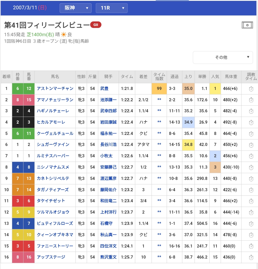Image resolution: width=258 pixels, height=269 pixels.
Task: Open jockey profile for 武豊
Action: pyautogui.click(x=104, y=89)
